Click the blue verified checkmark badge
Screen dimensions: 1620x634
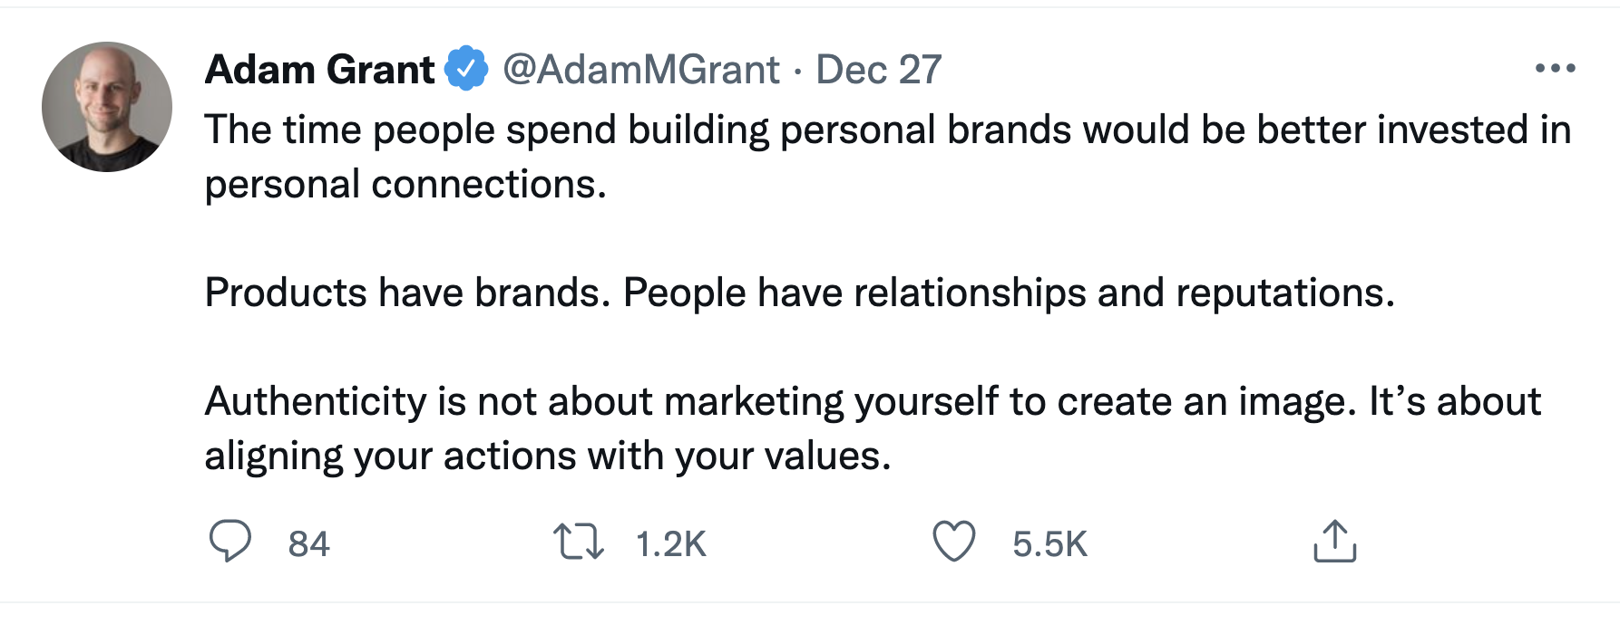point(466,66)
